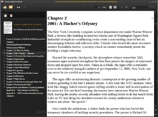Open the Reading menu dropdown arrow
The width and height of the screenshot is (158, 117).
tap(24, 7)
